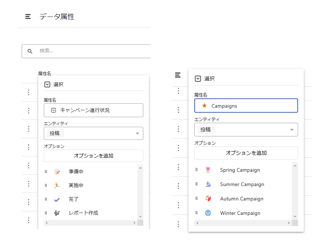Click the running person icon for 実施中
Viewport: 323px width, 244px height.
57,185
